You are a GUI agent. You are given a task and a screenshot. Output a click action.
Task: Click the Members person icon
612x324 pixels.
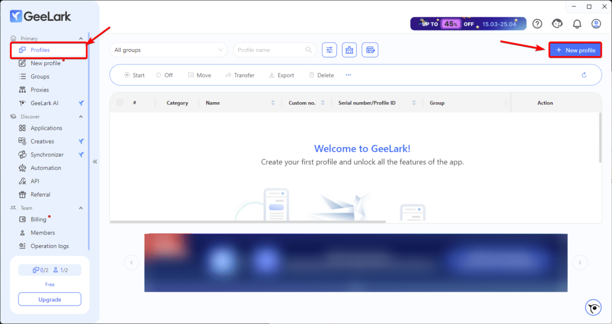pyautogui.click(x=22, y=233)
